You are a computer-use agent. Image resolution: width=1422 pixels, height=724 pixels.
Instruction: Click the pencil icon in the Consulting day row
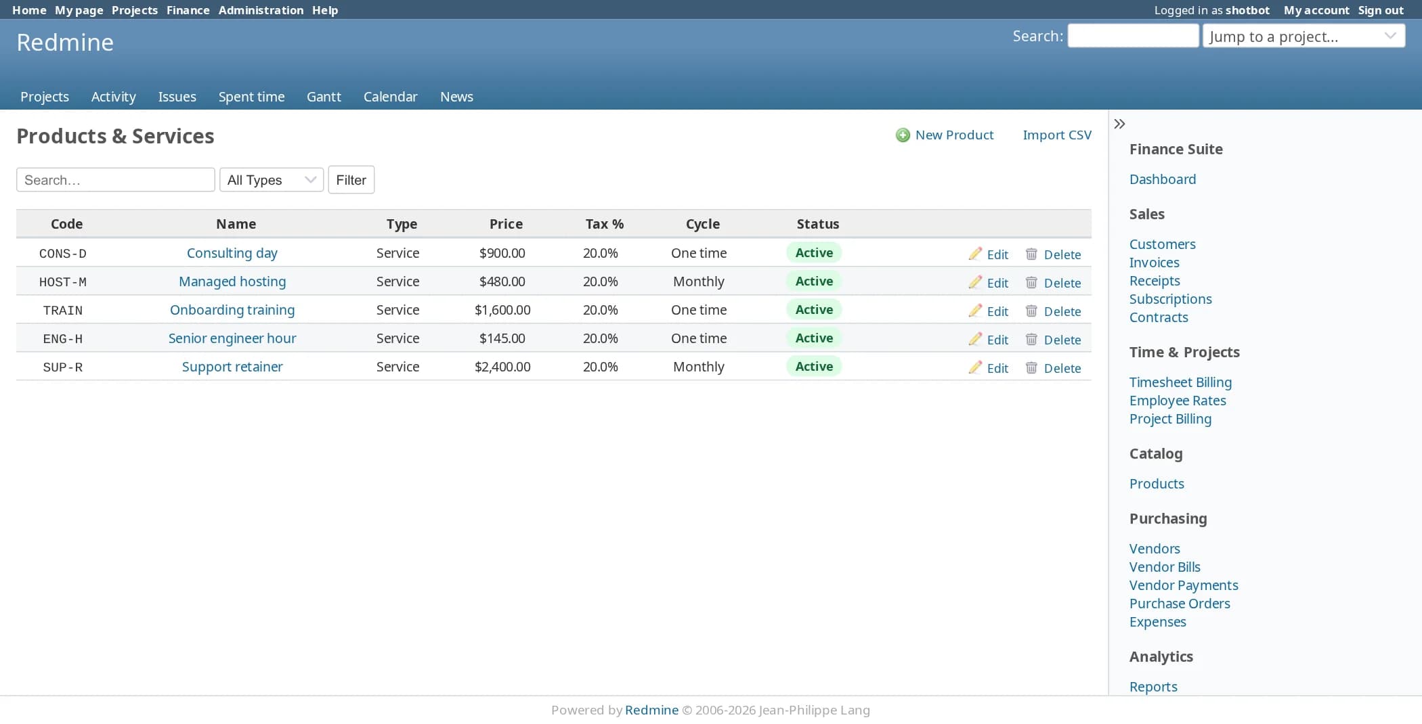point(975,254)
